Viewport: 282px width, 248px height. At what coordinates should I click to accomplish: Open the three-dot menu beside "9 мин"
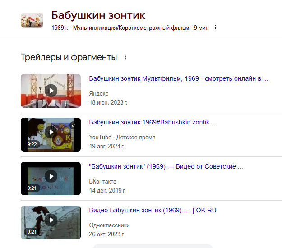[215, 28]
